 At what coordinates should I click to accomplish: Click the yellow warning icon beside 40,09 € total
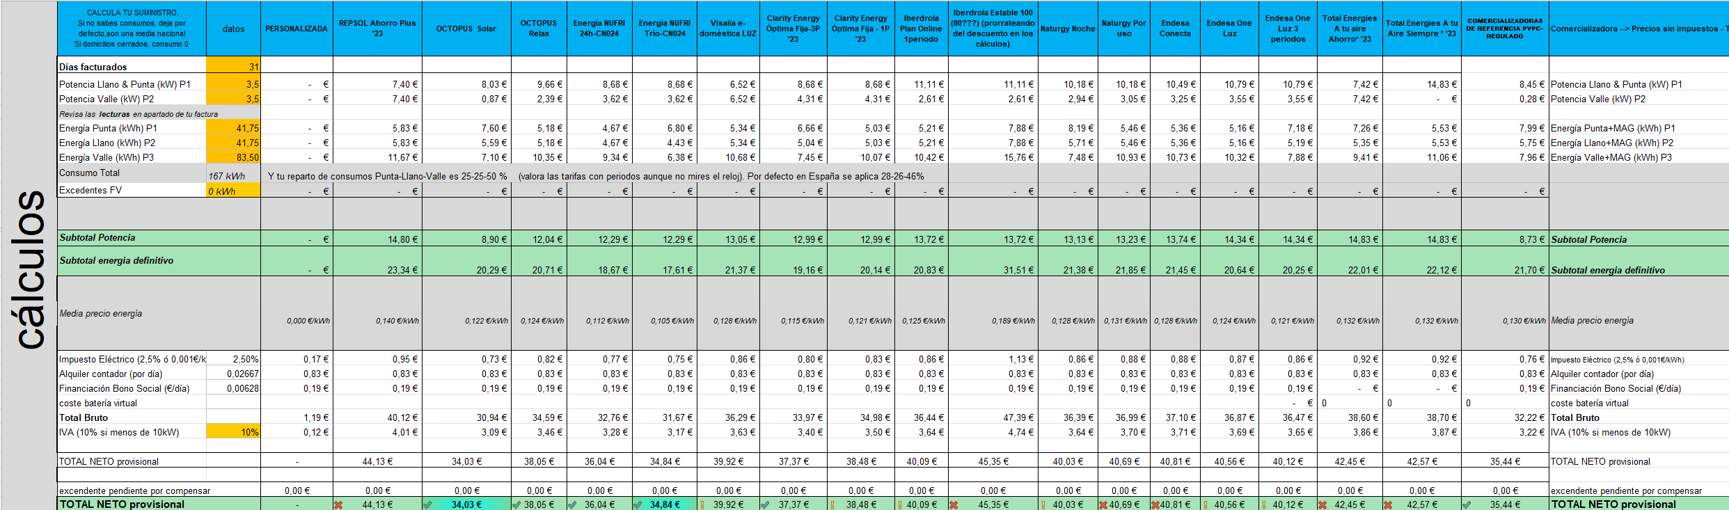pyautogui.click(x=900, y=504)
